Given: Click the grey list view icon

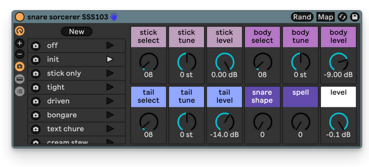Looking at the screenshot, I should coord(20,91).
